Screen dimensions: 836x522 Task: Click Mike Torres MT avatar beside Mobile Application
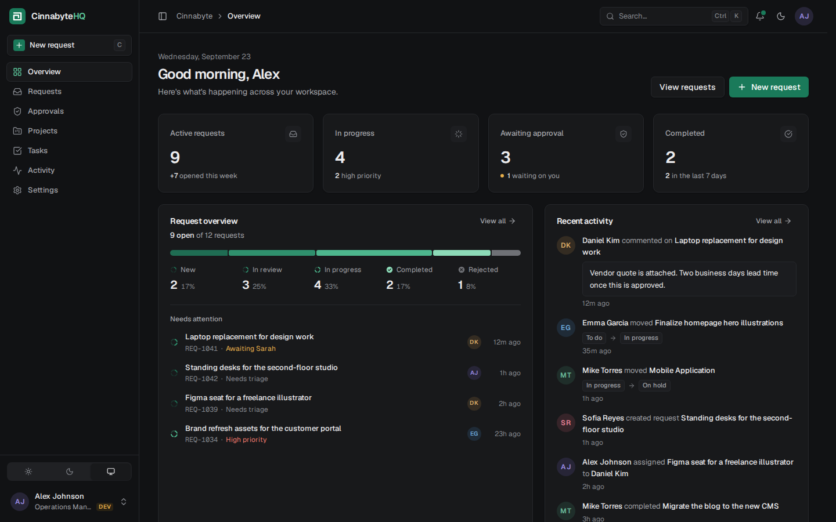pyautogui.click(x=566, y=375)
